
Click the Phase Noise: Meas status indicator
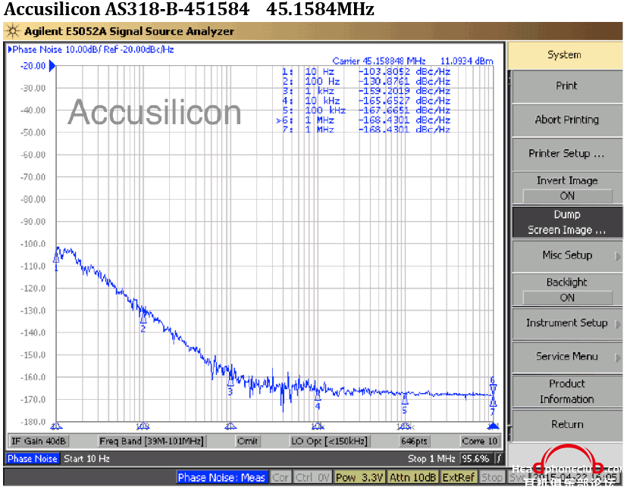coord(221,477)
